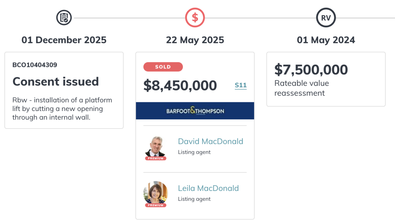Select the 22 May 2025 date heading
Image resolution: width=395 pixels, height=222 pixels.
tap(195, 40)
